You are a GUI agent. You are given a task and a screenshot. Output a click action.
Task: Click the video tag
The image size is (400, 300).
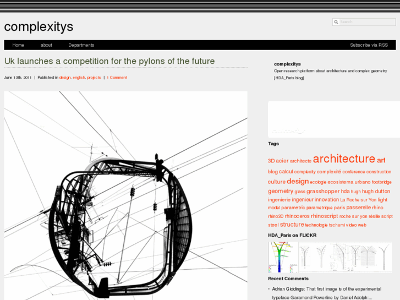point(351,225)
